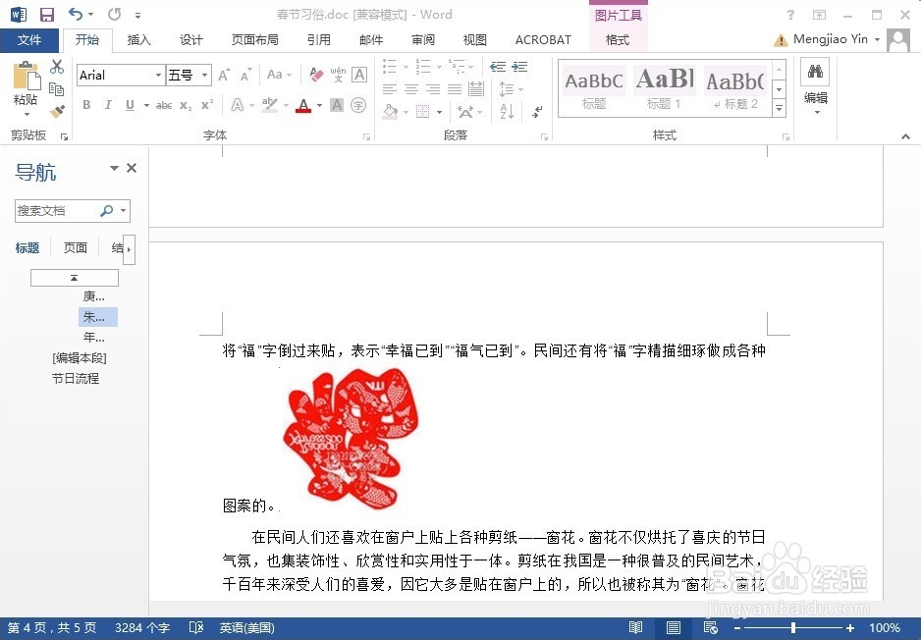Switch to Read Mode view in status bar
The height and width of the screenshot is (640, 921).
pyautogui.click(x=635, y=627)
